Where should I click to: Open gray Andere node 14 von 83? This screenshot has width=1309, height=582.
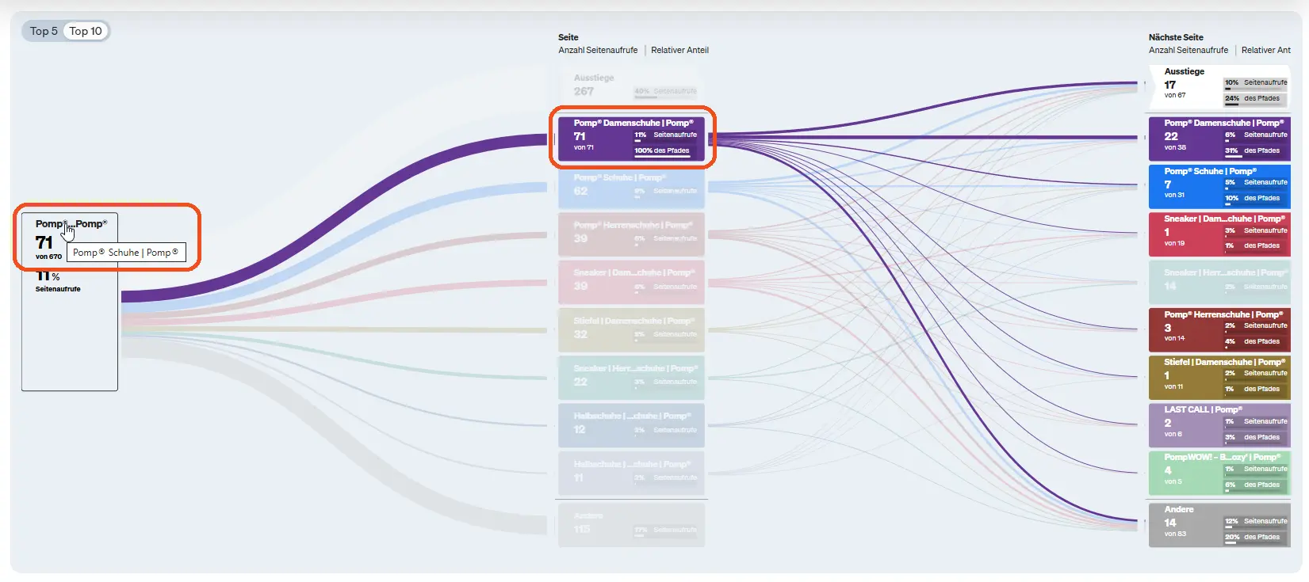tap(1219, 524)
